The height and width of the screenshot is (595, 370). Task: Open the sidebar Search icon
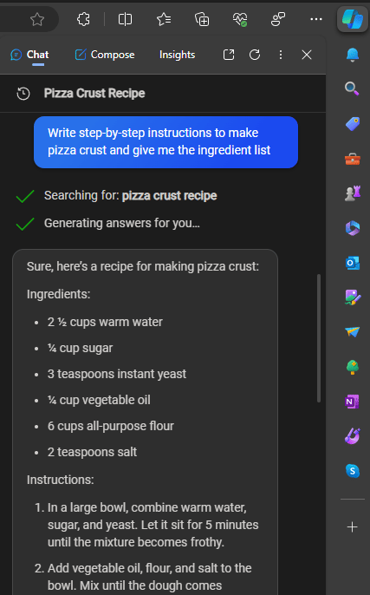(352, 88)
